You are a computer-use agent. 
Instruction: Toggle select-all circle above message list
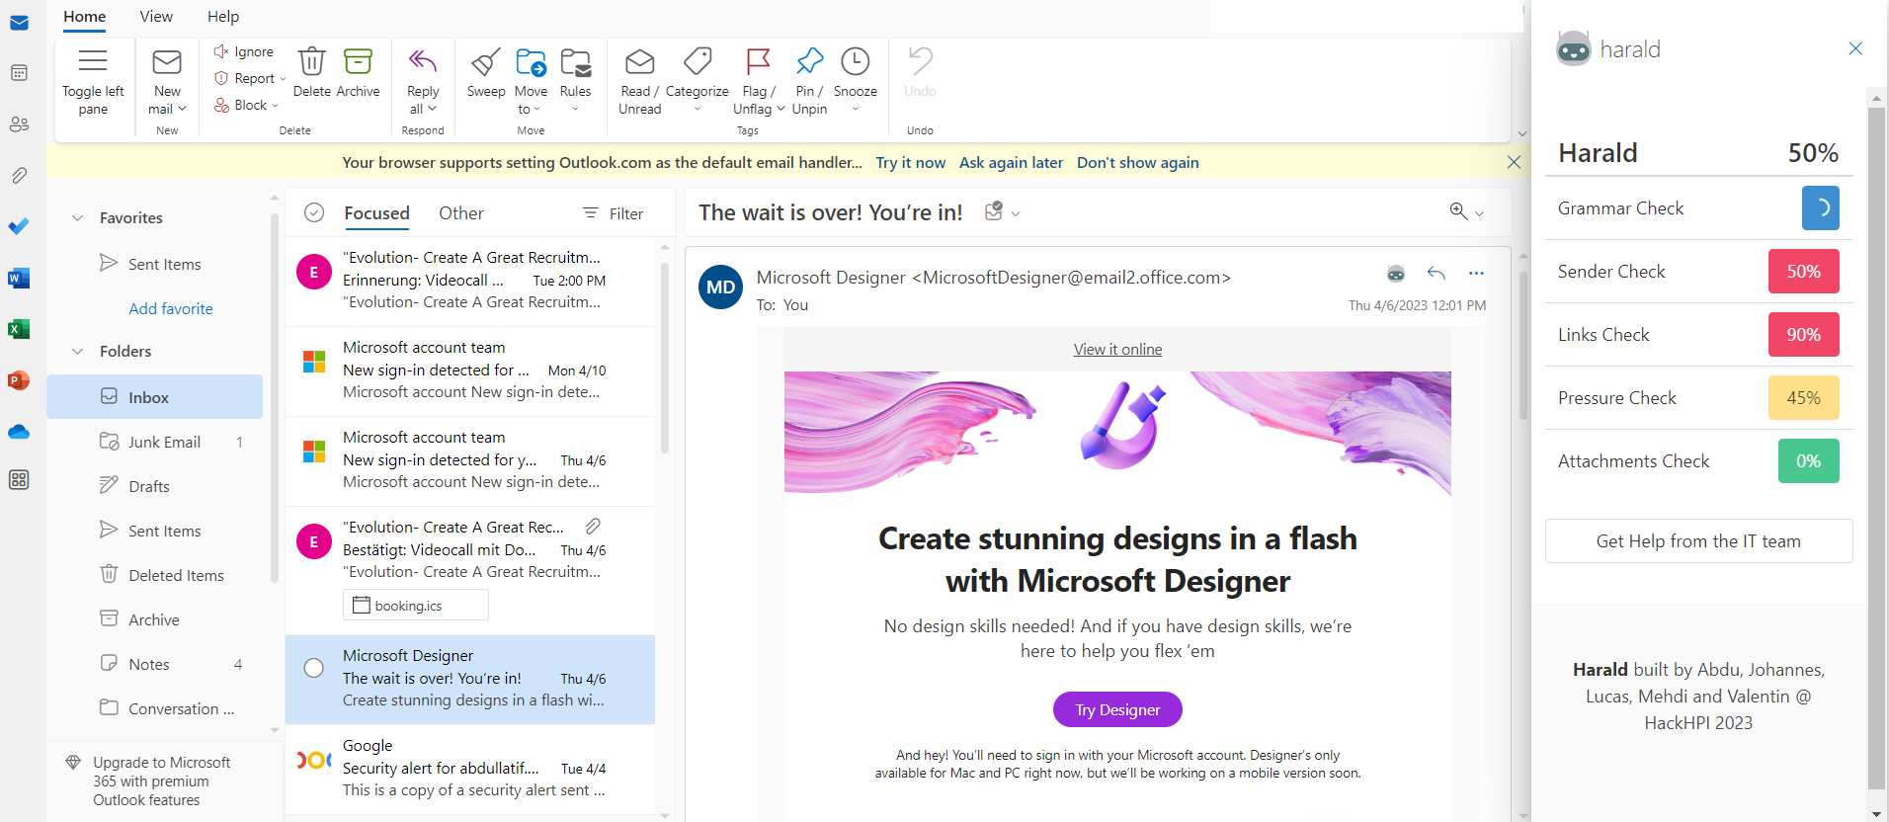coord(314,212)
